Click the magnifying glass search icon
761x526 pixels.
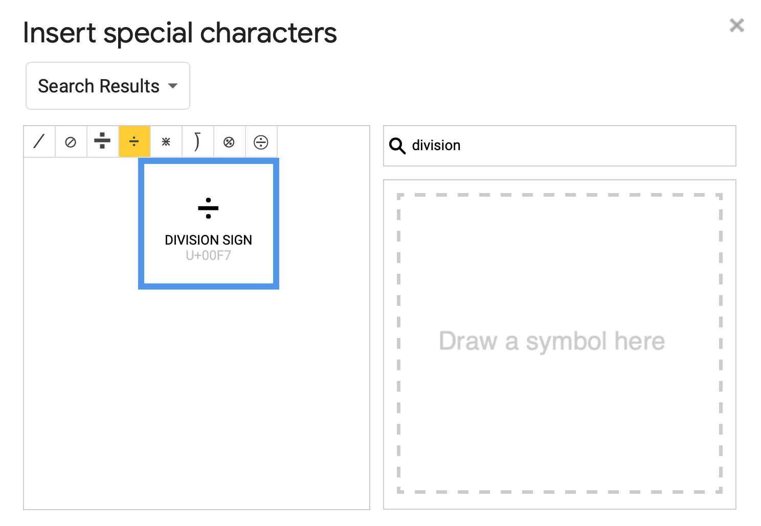click(x=397, y=146)
